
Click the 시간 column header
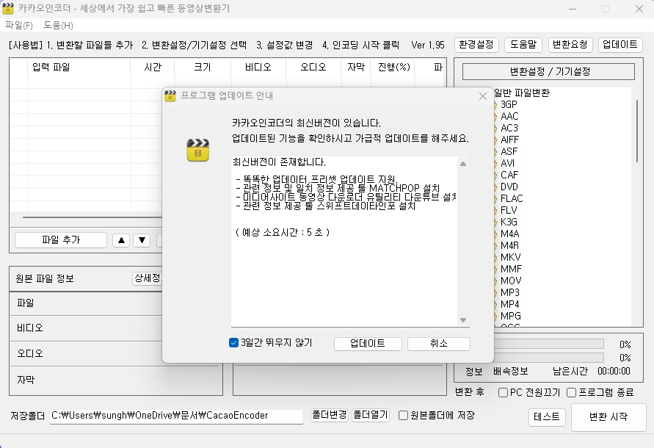tap(153, 68)
